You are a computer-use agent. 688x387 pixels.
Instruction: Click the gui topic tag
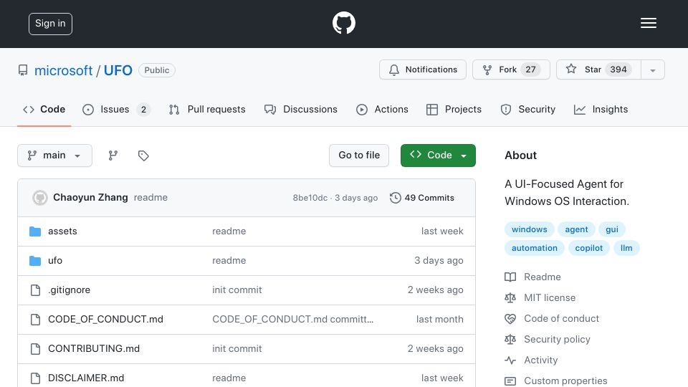(x=611, y=229)
